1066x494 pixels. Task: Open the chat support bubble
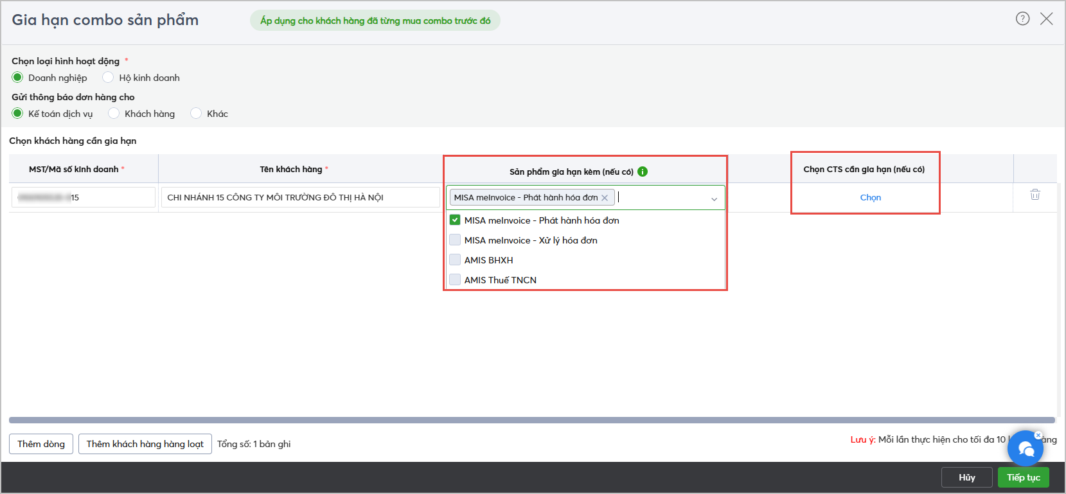[x=1025, y=448]
